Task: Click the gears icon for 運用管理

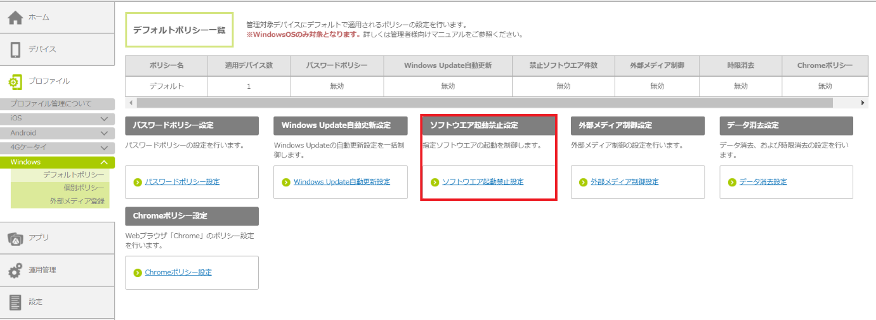Action: [15, 271]
